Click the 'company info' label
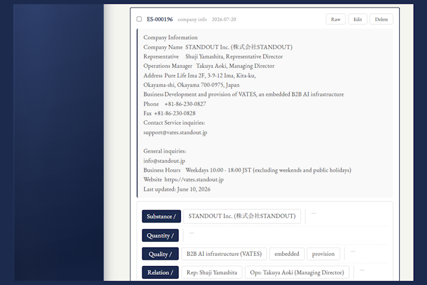 click(x=192, y=20)
